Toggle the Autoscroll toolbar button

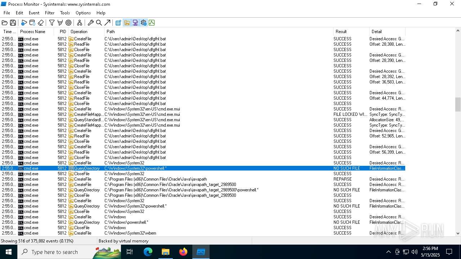point(32,23)
